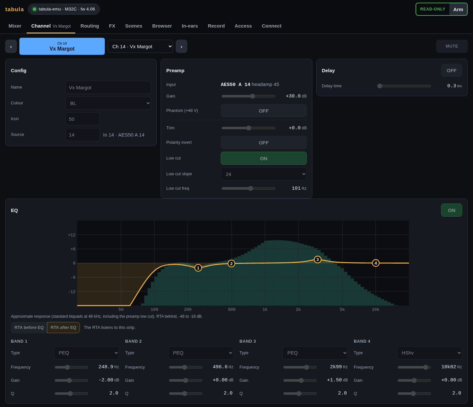
Task: Open Band 4 HShv Type dropdown
Action: tap(429, 353)
